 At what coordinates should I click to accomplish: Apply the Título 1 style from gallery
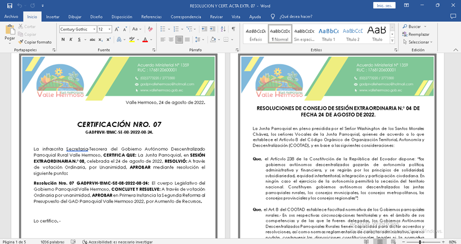[x=328, y=34]
